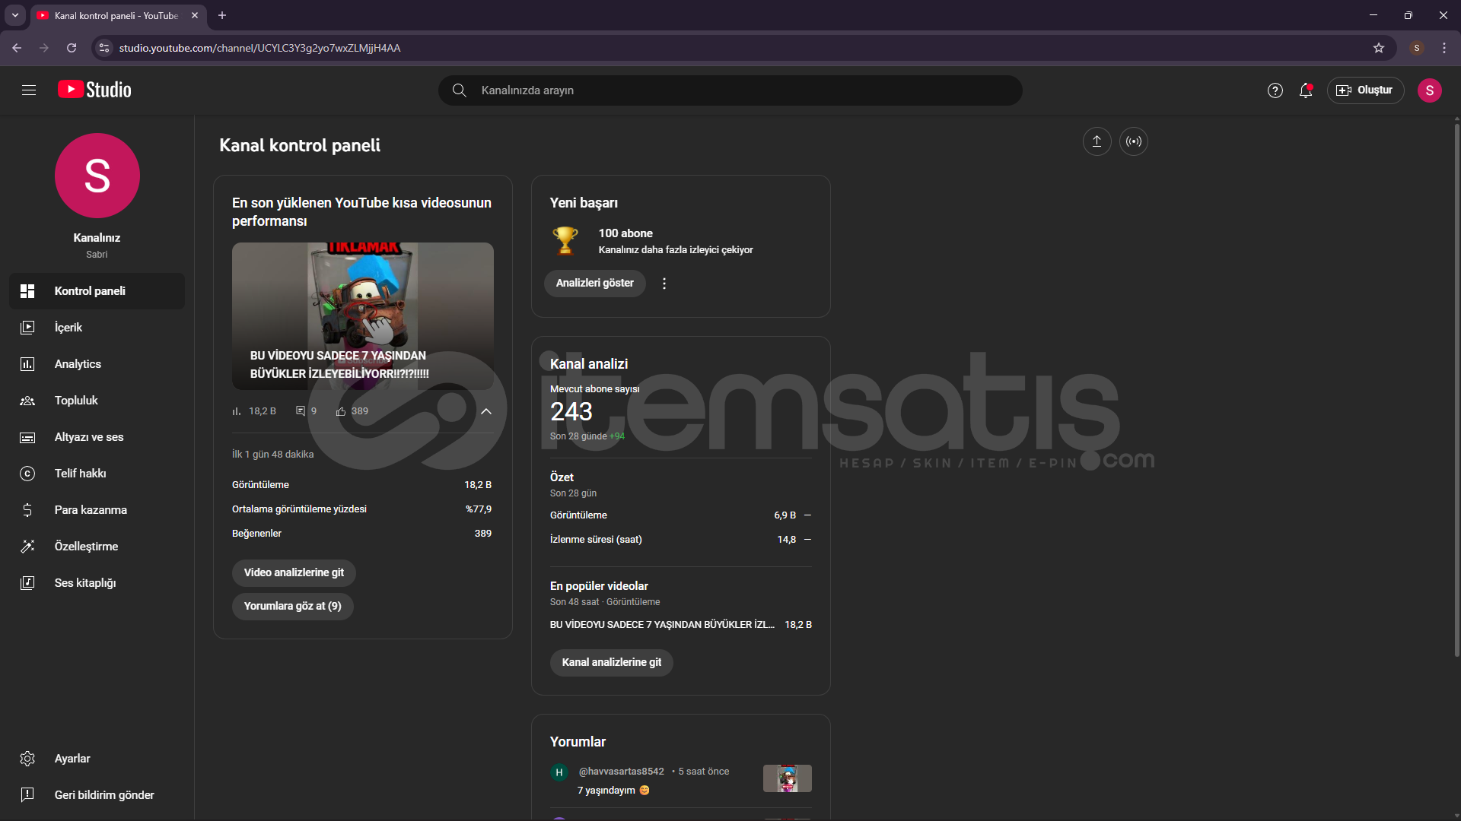
Task: Click the Ses kitaplığı music icon
Action: point(27,583)
